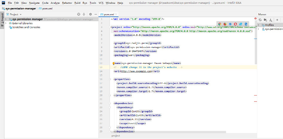Open the Tools menu
The width and height of the screenshot is (283, 139).
point(93,3)
